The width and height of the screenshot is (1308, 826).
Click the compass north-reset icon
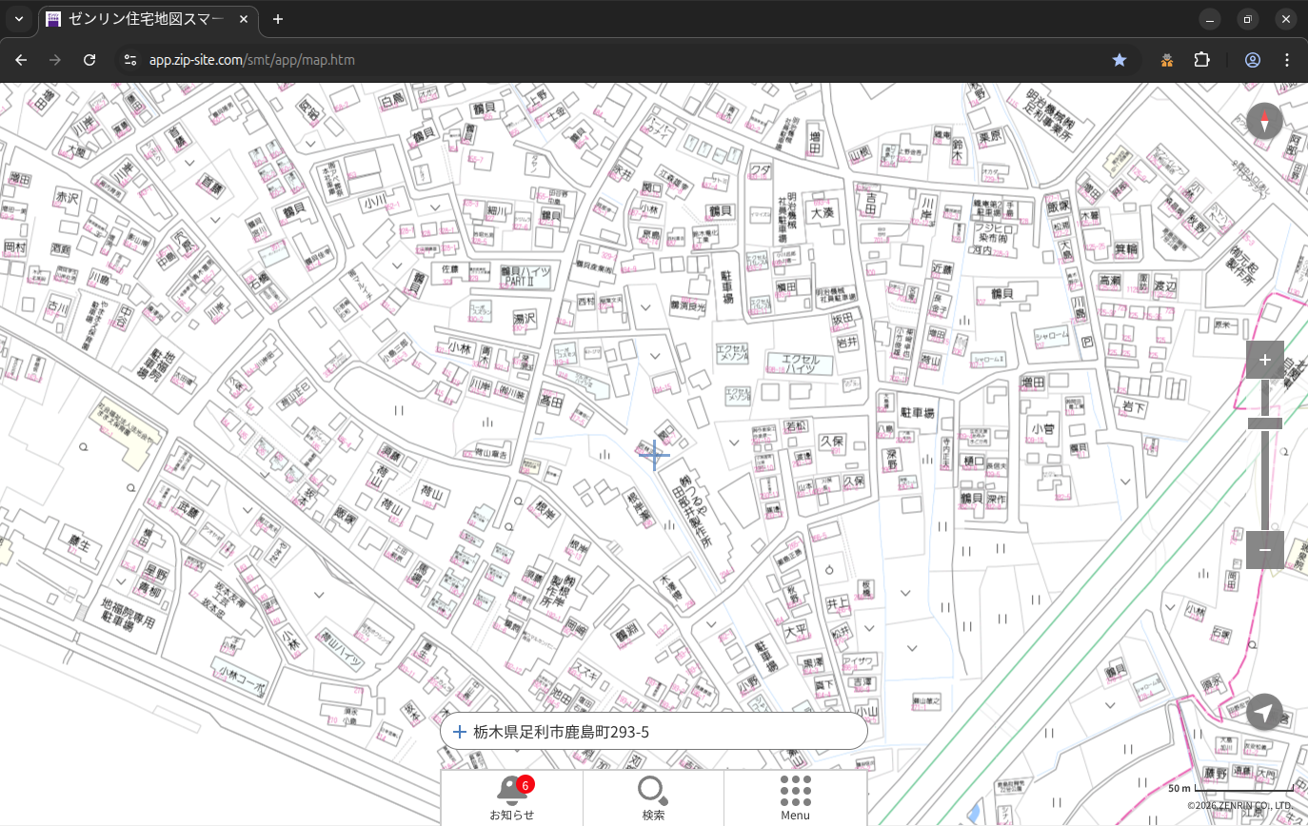tap(1264, 121)
